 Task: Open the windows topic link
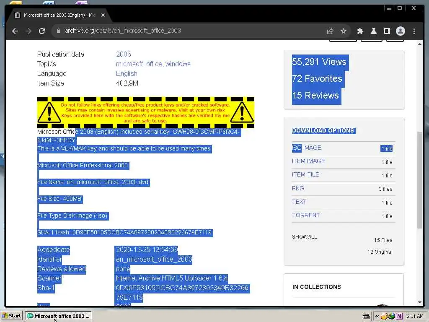(178, 64)
